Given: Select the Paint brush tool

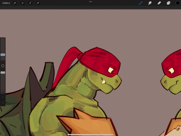Looking at the screenshot, I should coord(141,3).
